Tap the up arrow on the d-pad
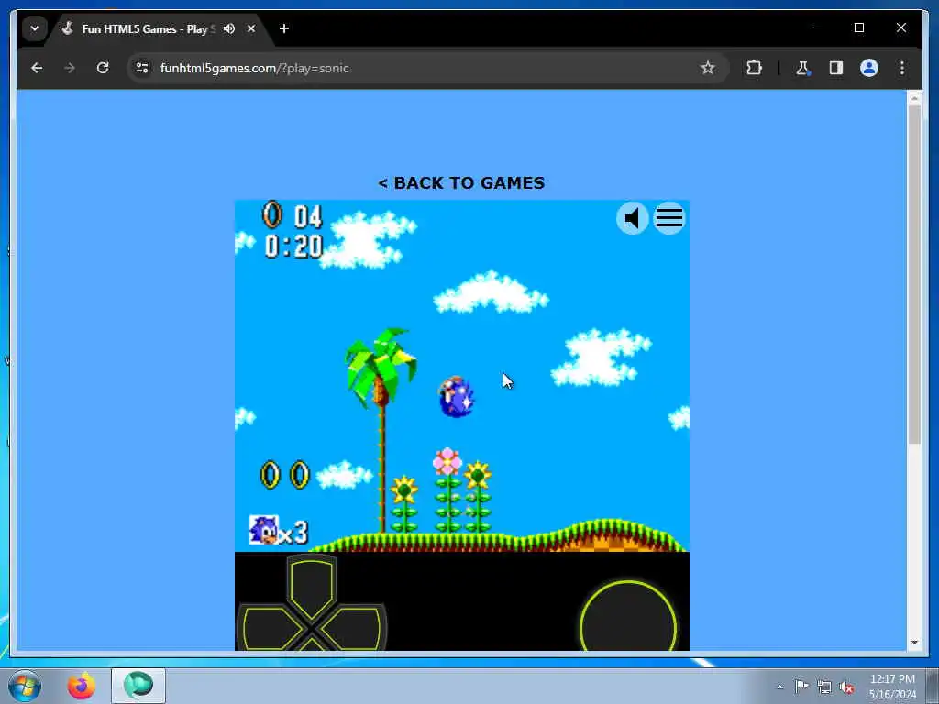Image resolution: width=939 pixels, height=704 pixels. [x=311, y=588]
